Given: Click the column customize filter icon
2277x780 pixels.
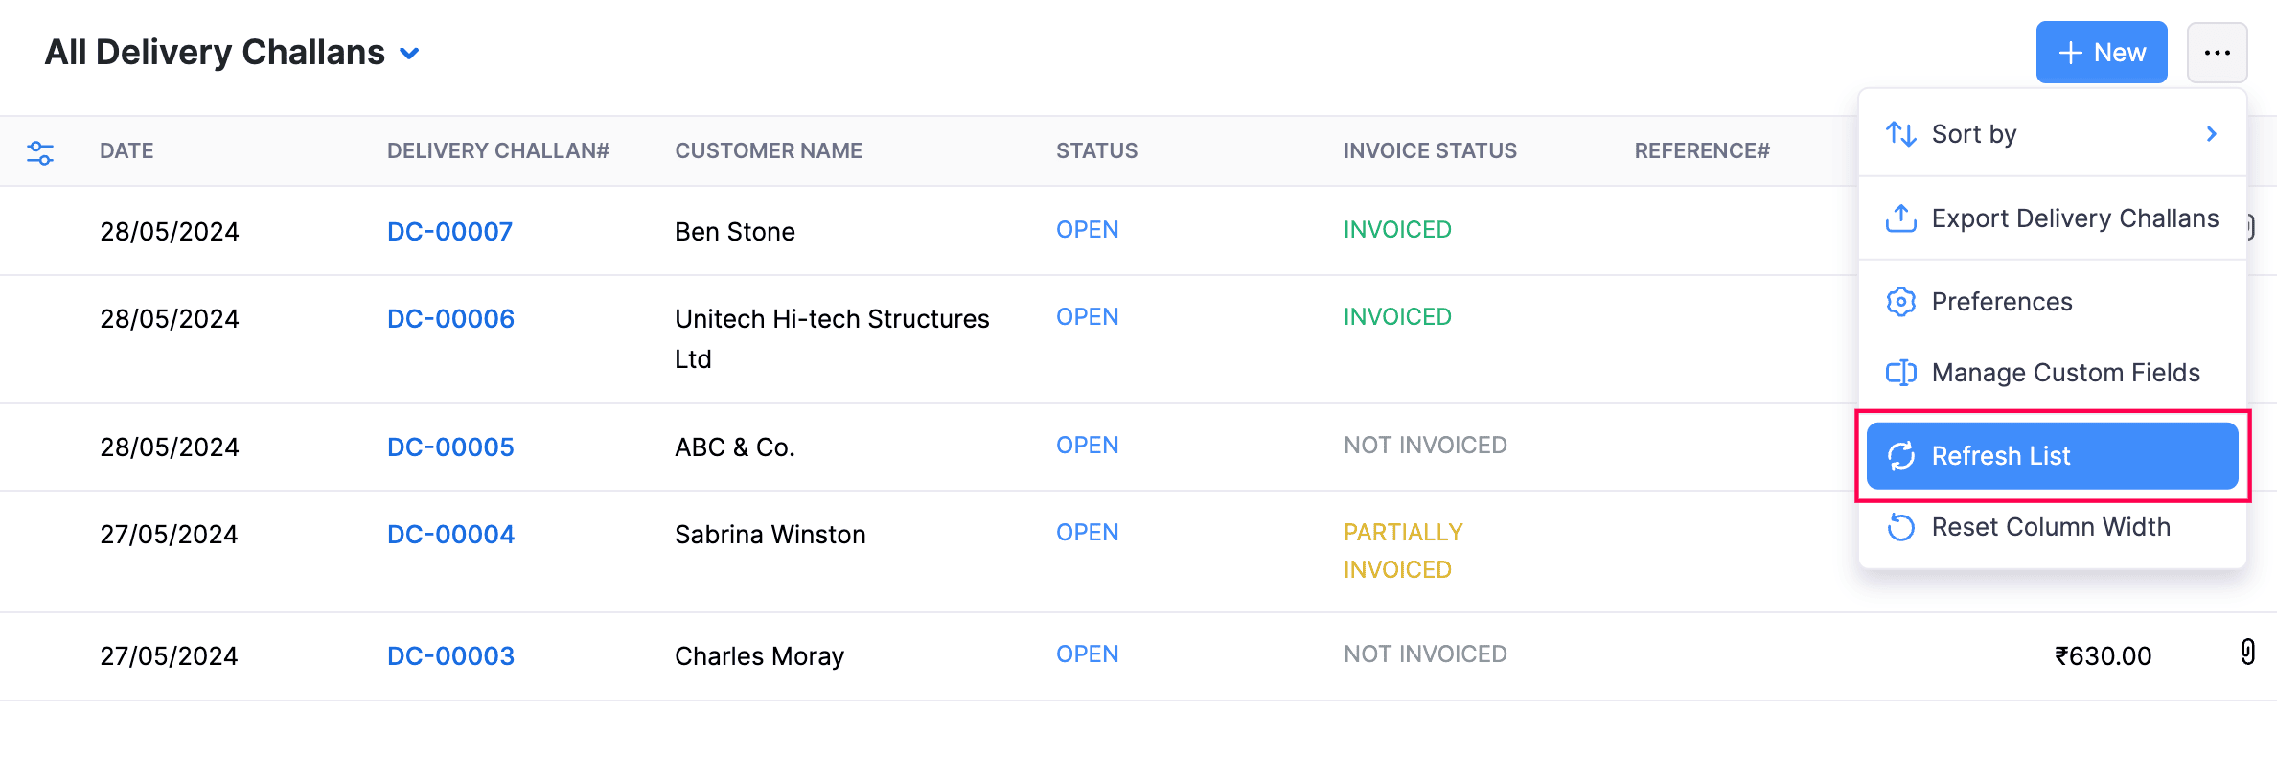Looking at the screenshot, I should point(40,152).
